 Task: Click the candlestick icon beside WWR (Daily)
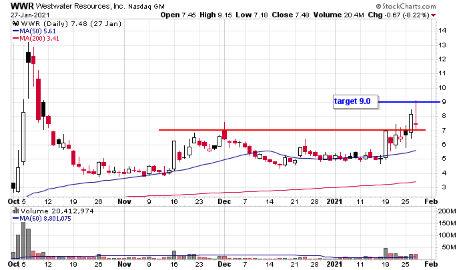pyautogui.click(x=16, y=24)
